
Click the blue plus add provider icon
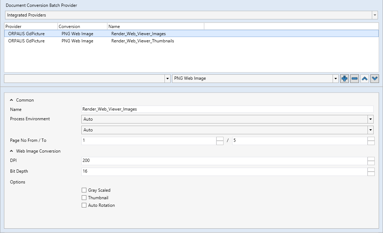pyautogui.click(x=344, y=79)
